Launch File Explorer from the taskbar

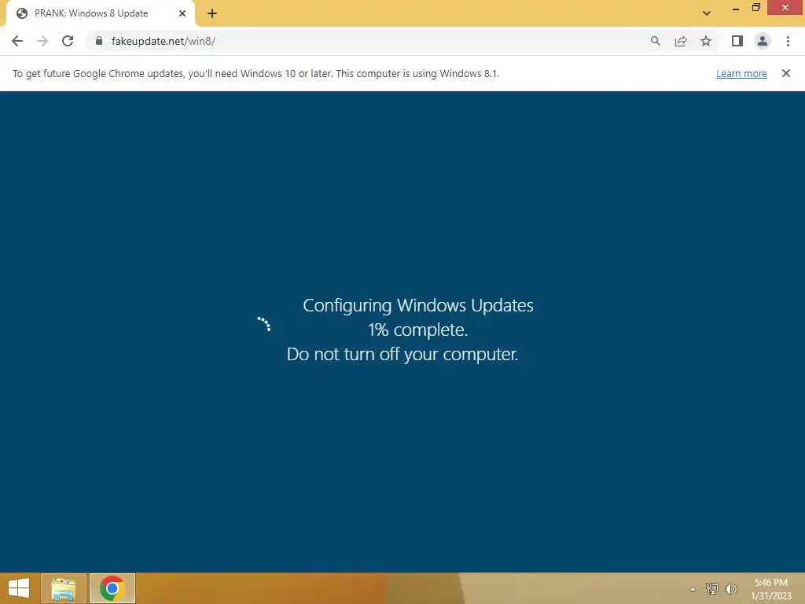click(x=64, y=588)
